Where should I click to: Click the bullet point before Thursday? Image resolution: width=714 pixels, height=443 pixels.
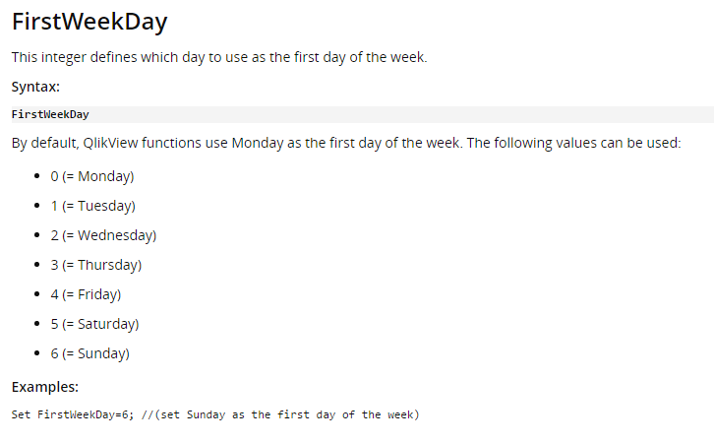36,266
